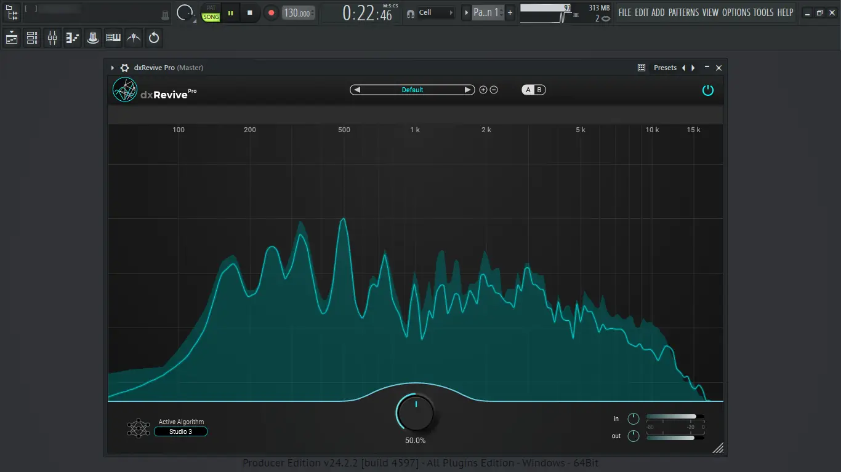Screen dimensions: 841x472
Task: Stop playback in the transport
Action: [250, 12]
